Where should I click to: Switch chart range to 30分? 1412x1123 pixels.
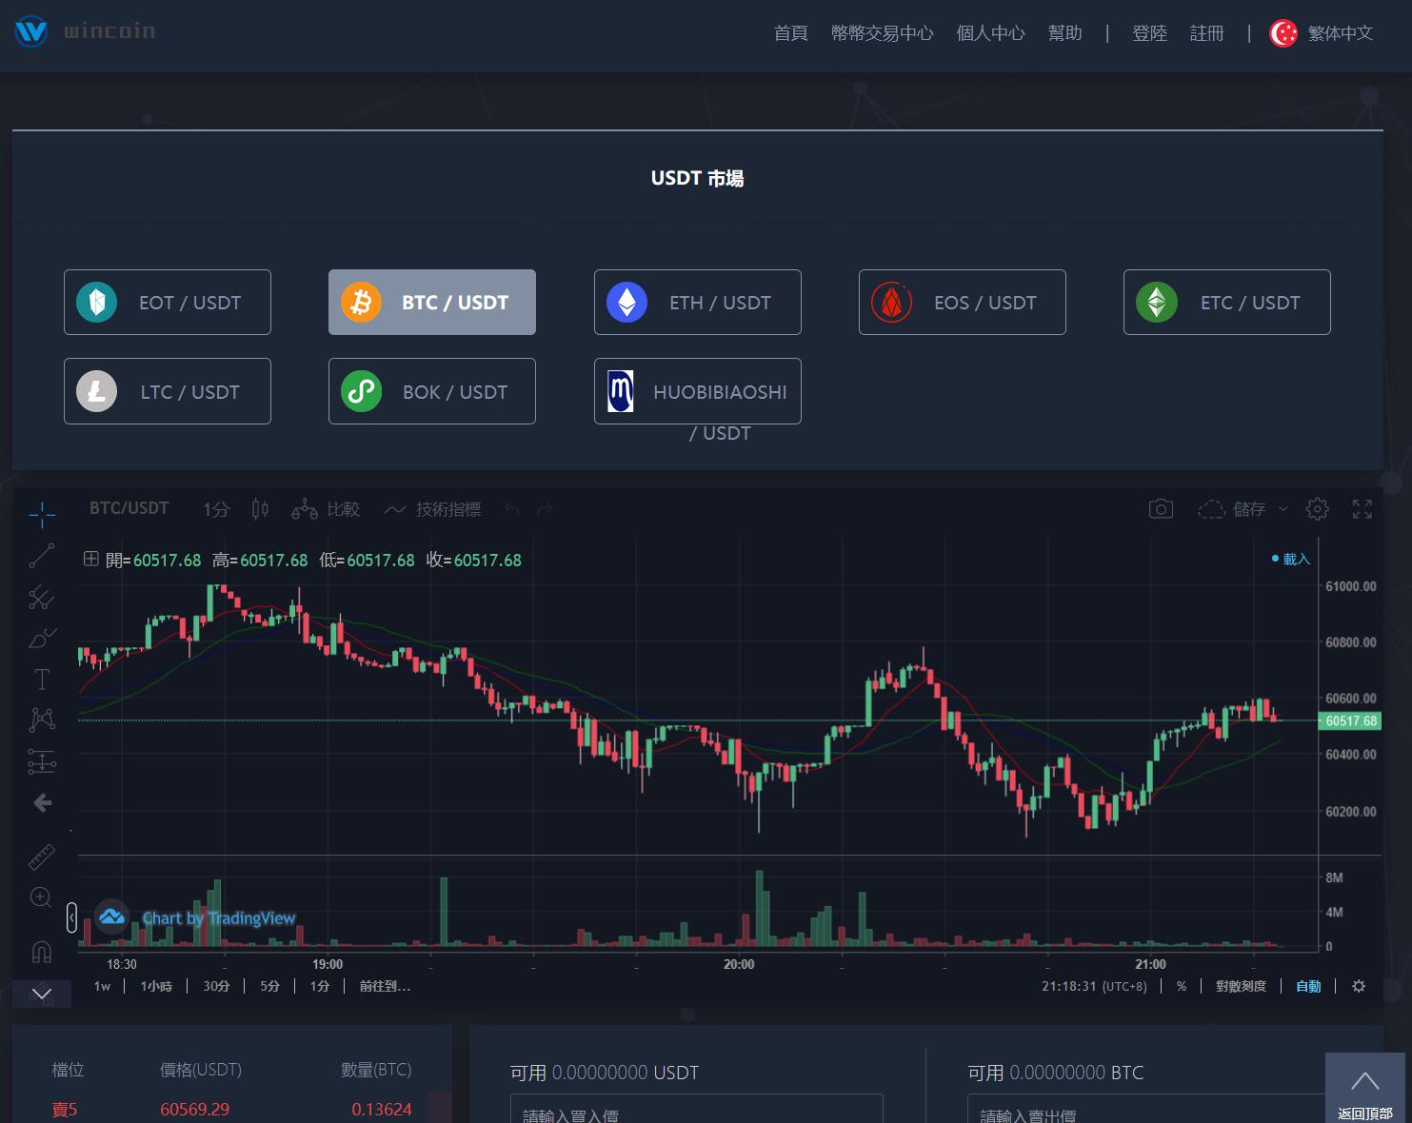216,987
